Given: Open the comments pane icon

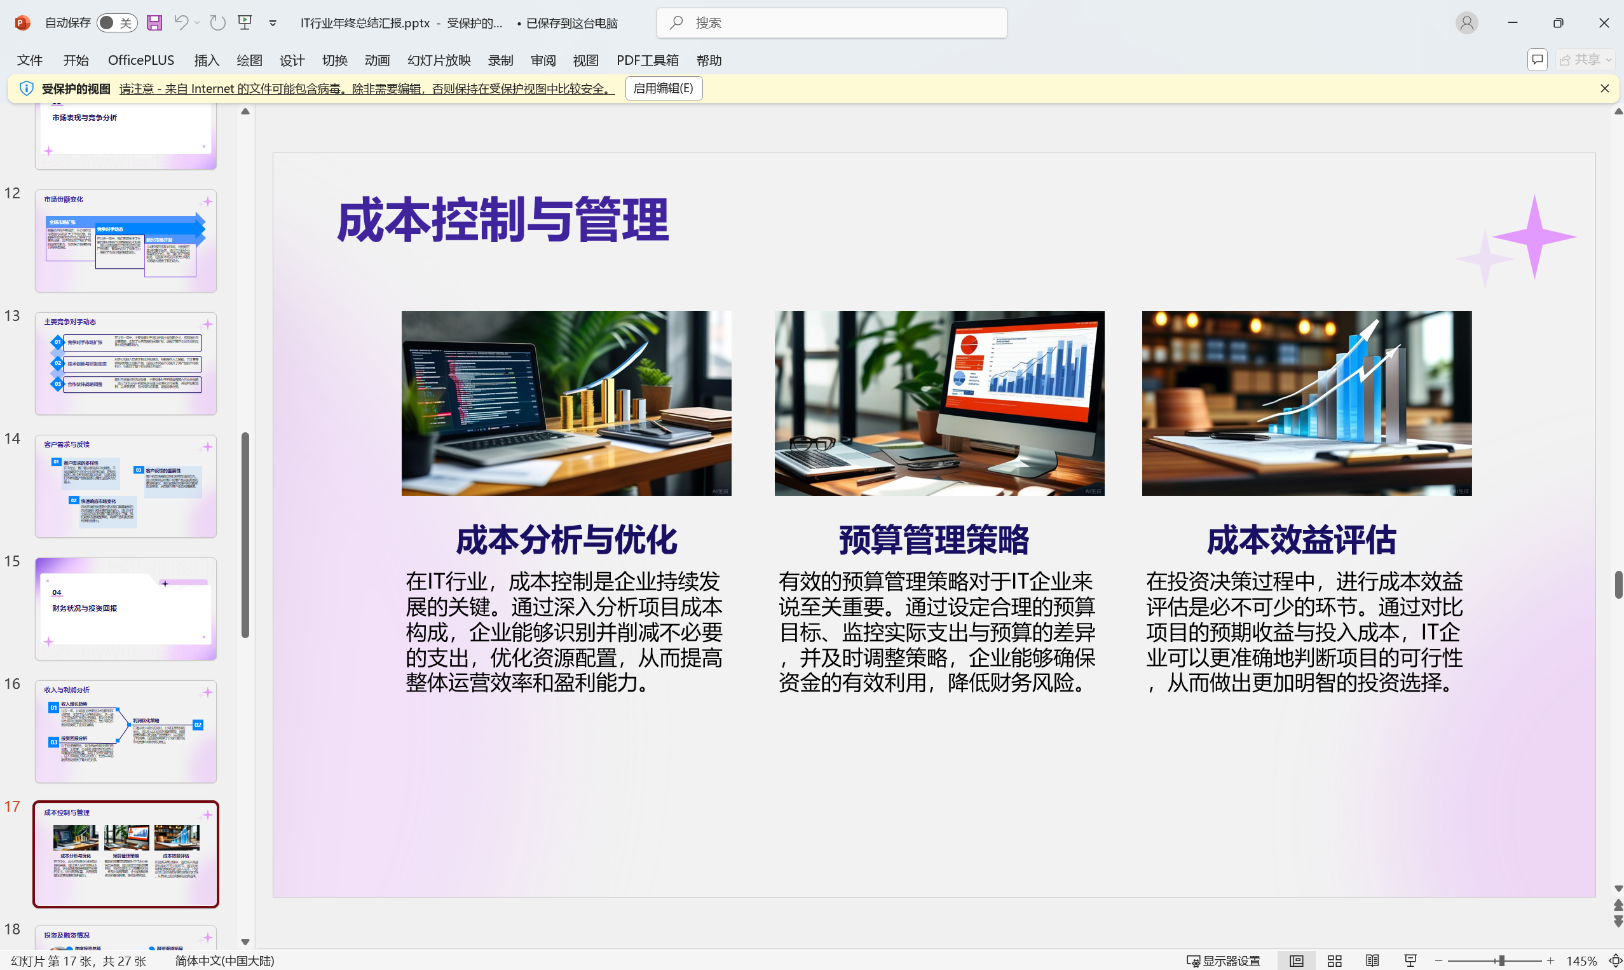Looking at the screenshot, I should pos(1537,60).
